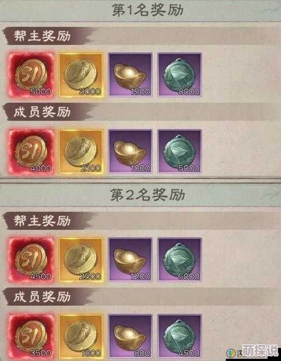Viewport: 281px width, 361px height.
Task: Select the jade medal showing 5000
Action: (x=180, y=151)
